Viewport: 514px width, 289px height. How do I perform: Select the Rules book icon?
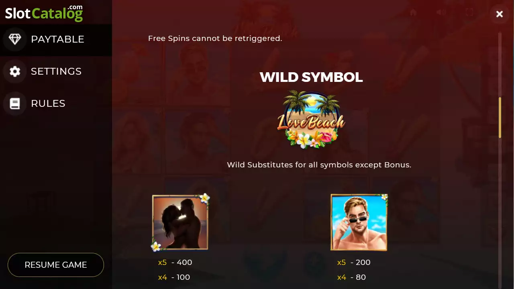pyautogui.click(x=15, y=104)
